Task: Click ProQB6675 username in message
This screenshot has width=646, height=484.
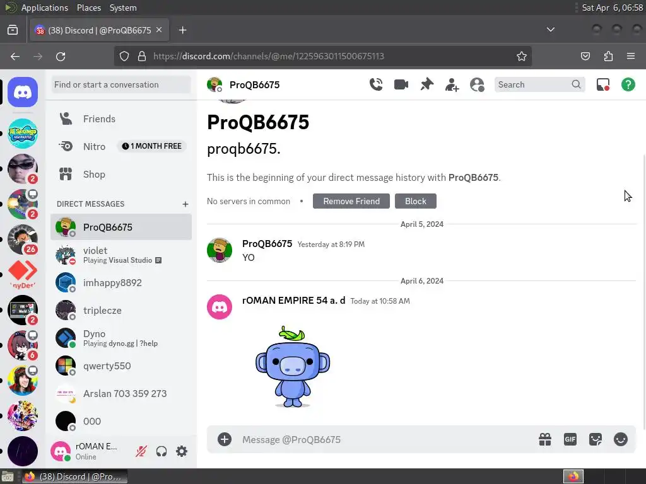Action: click(x=267, y=244)
